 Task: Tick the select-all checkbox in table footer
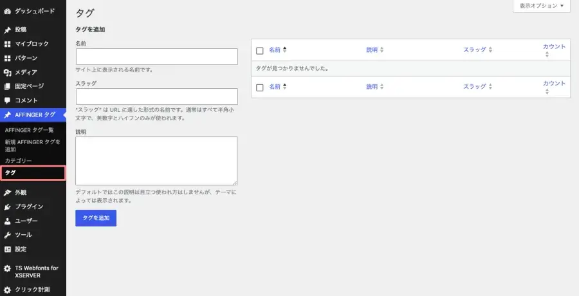tap(260, 88)
